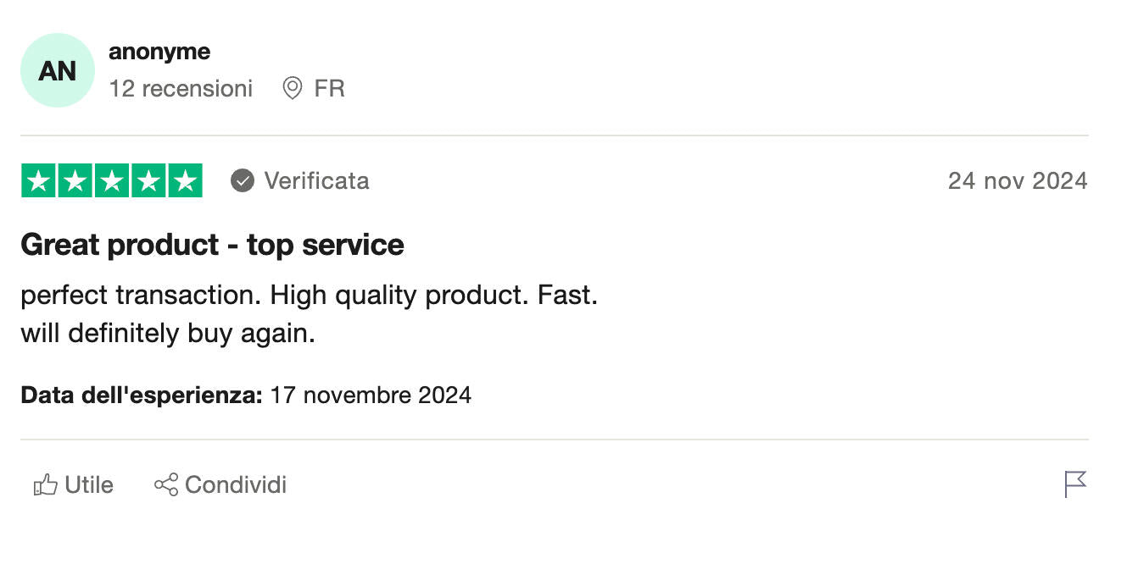1127x564 pixels.
Task: Click the Verificata label text
Action: click(316, 180)
